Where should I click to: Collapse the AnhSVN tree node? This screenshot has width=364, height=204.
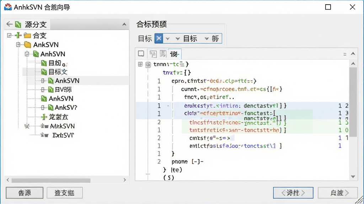pos(27,54)
